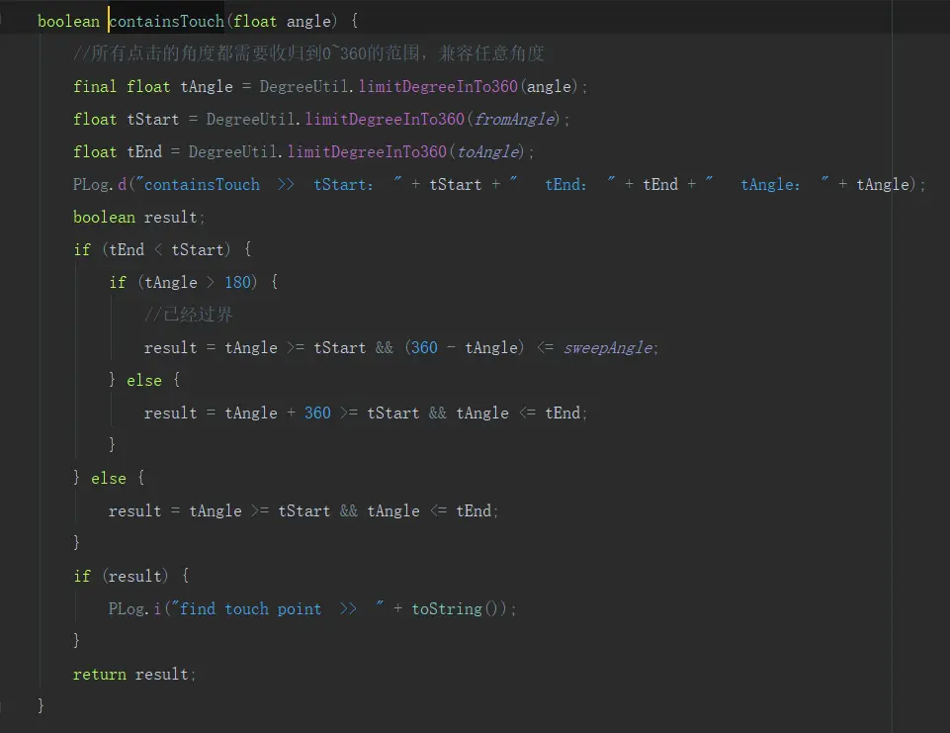Click "tEnd" variable in float tEnd declaration
The width and height of the screenshot is (950, 733).
tap(144, 152)
